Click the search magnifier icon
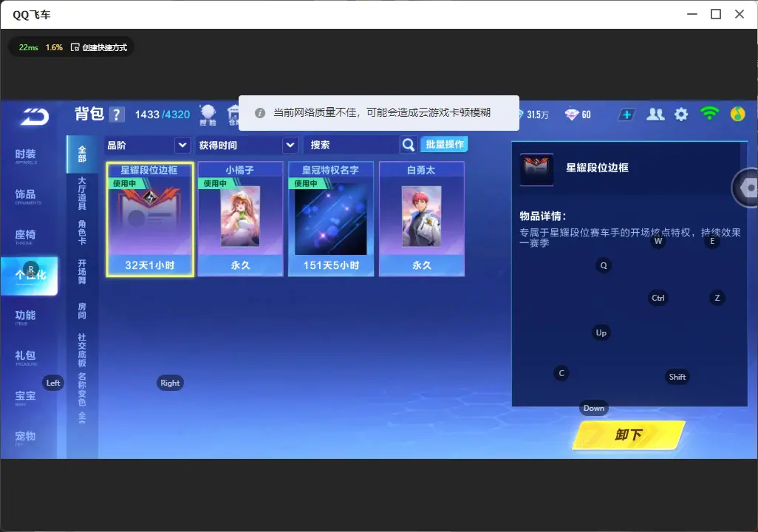758x532 pixels. point(409,145)
